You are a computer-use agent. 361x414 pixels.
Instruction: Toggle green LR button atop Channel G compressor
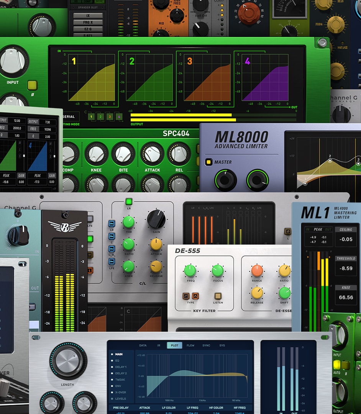click(x=129, y=202)
